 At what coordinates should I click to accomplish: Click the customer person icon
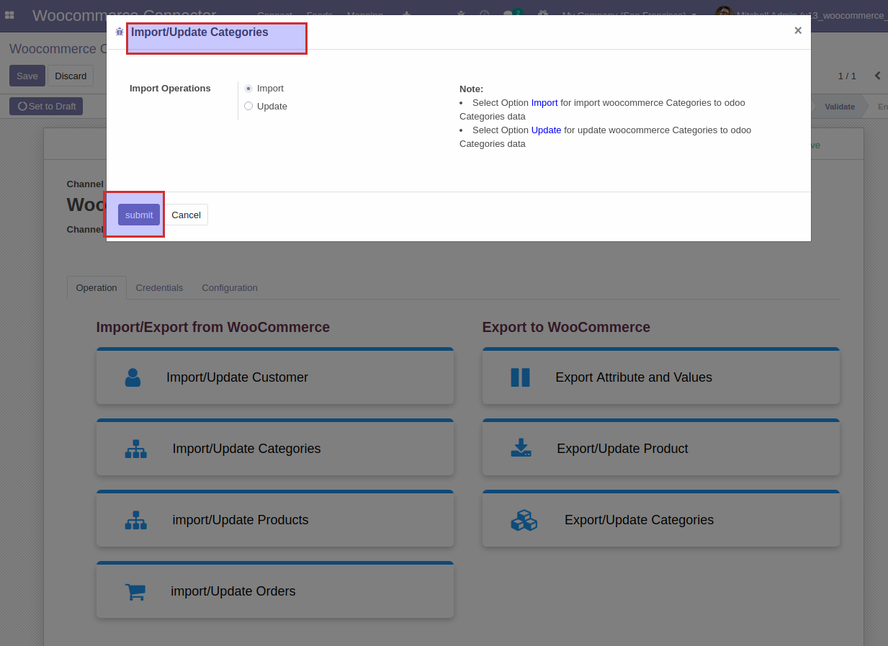tap(133, 377)
